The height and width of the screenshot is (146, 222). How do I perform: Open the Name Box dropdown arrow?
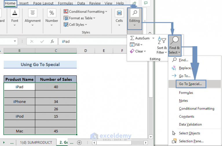[x=15, y=41]
